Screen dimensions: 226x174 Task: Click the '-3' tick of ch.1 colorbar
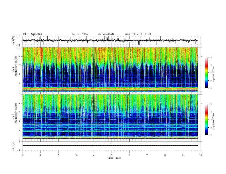point(211,57)
